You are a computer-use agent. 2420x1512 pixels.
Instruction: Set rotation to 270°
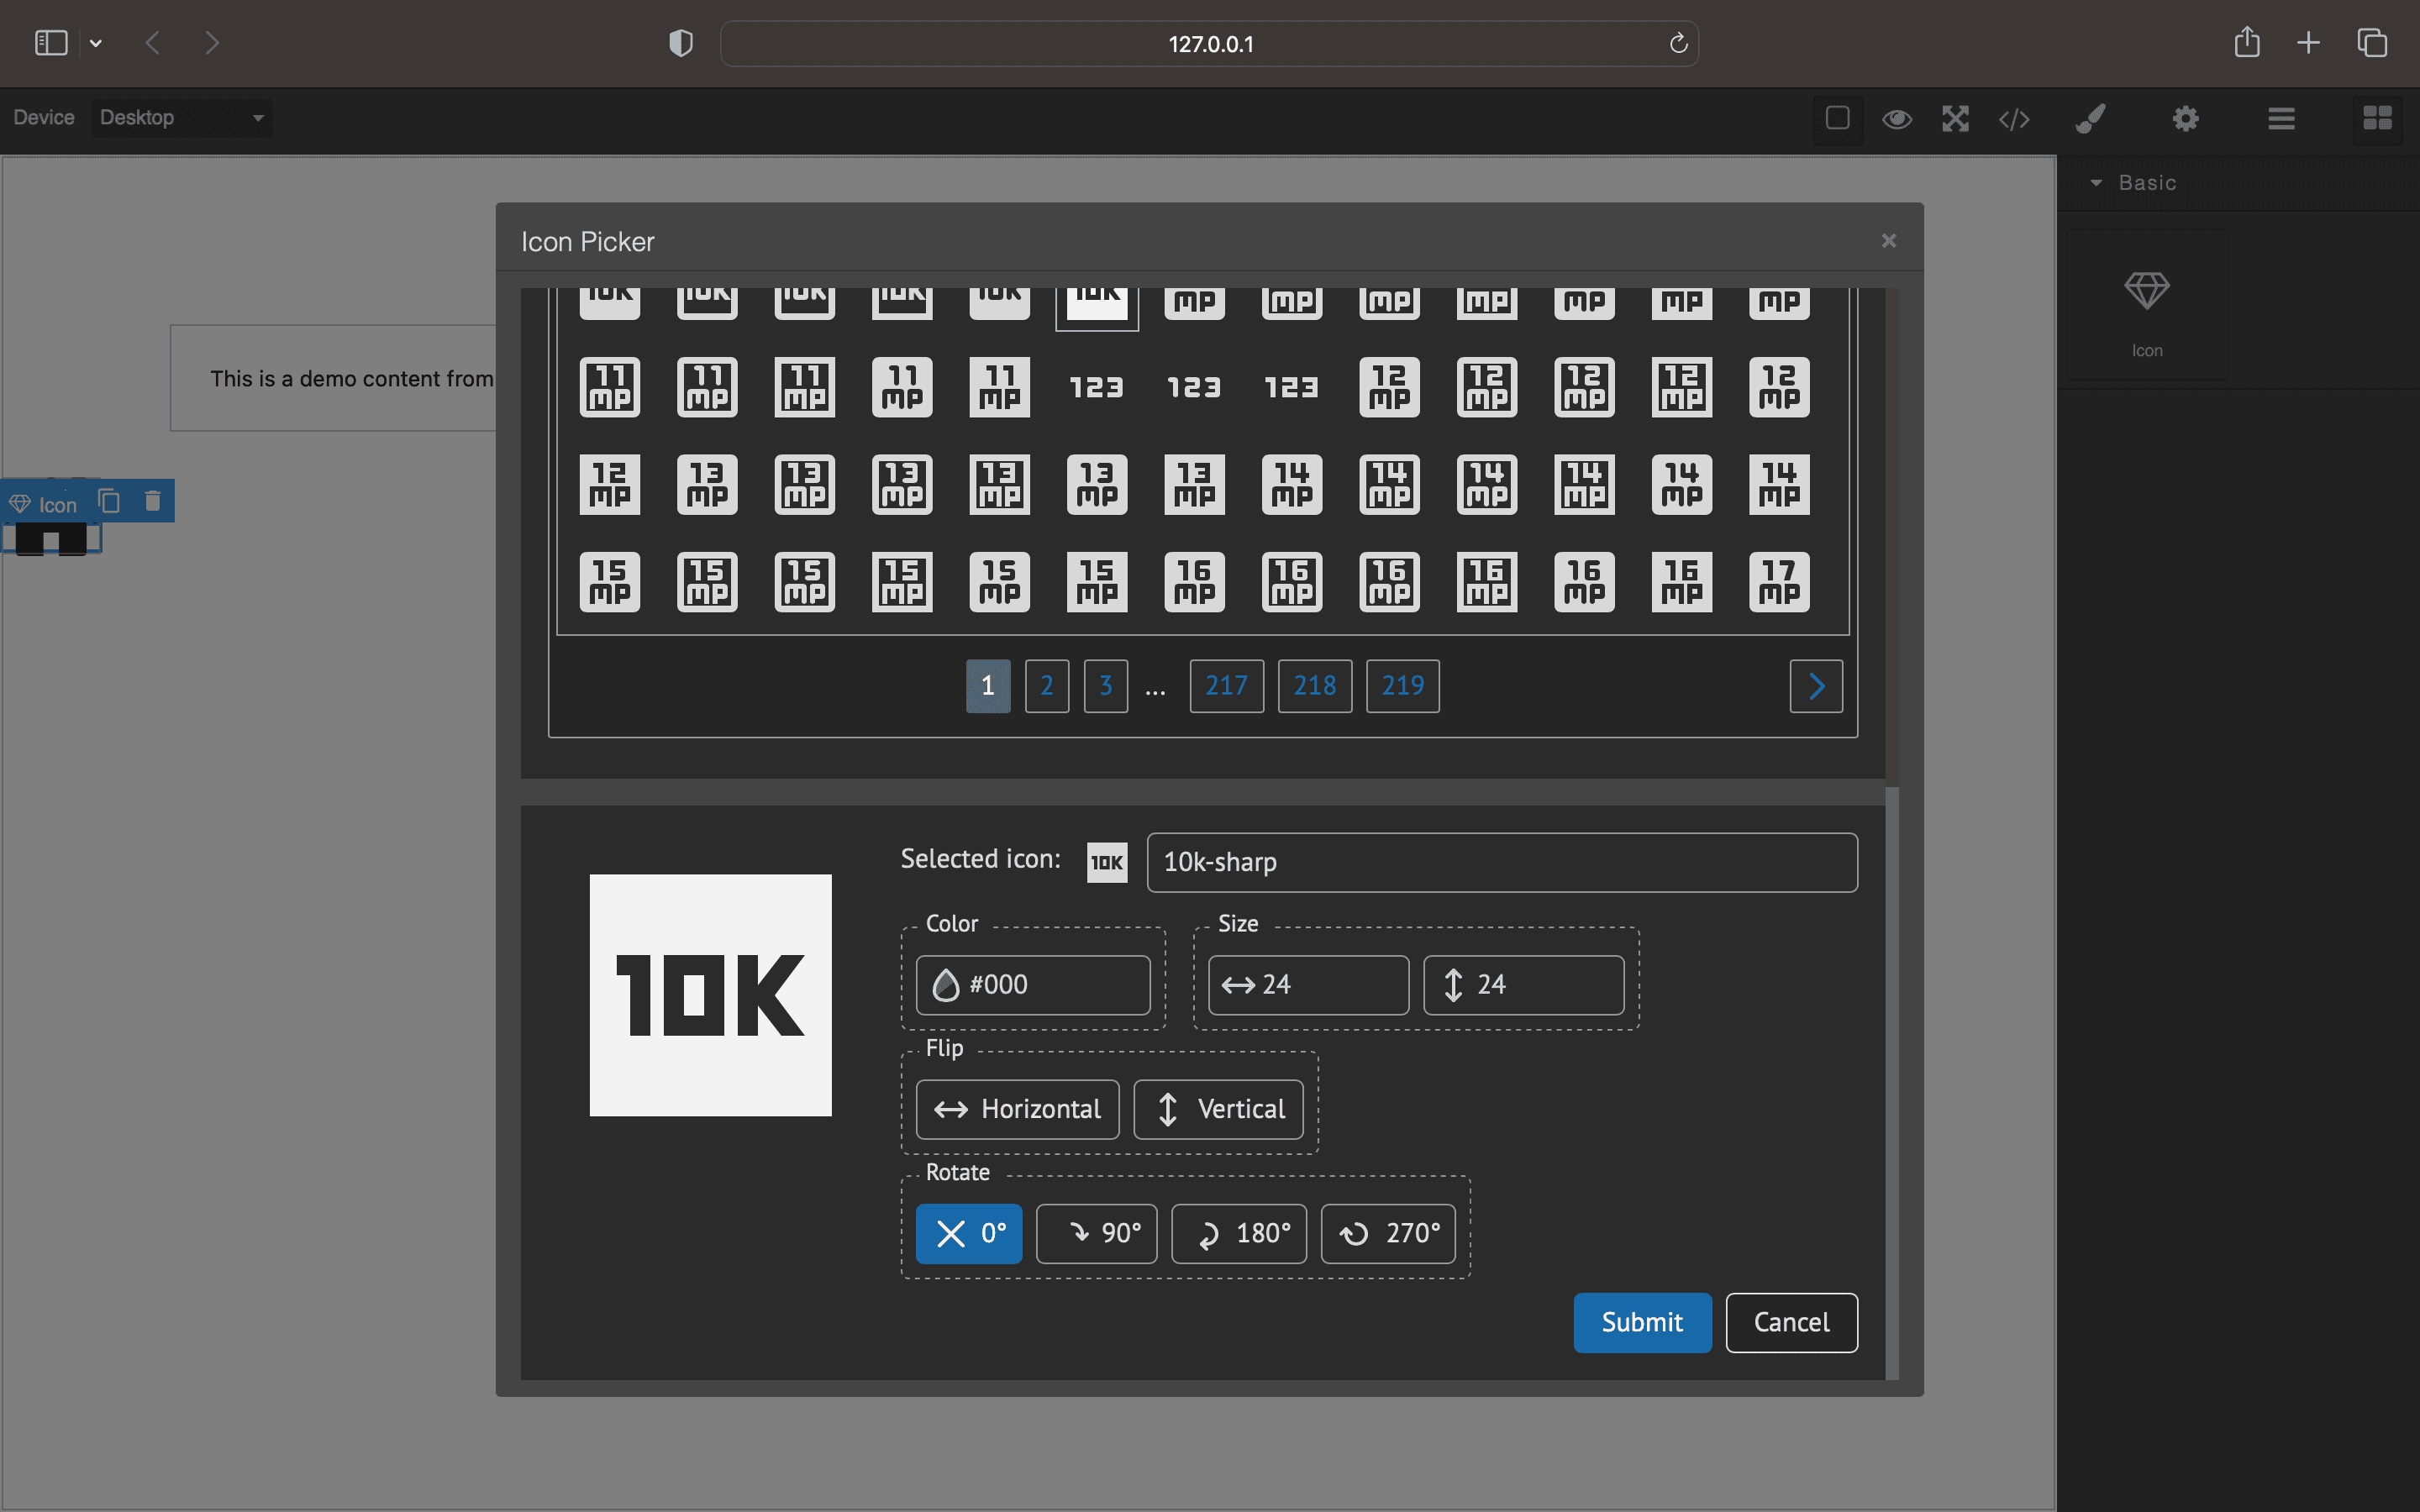pos(1388,1233)
